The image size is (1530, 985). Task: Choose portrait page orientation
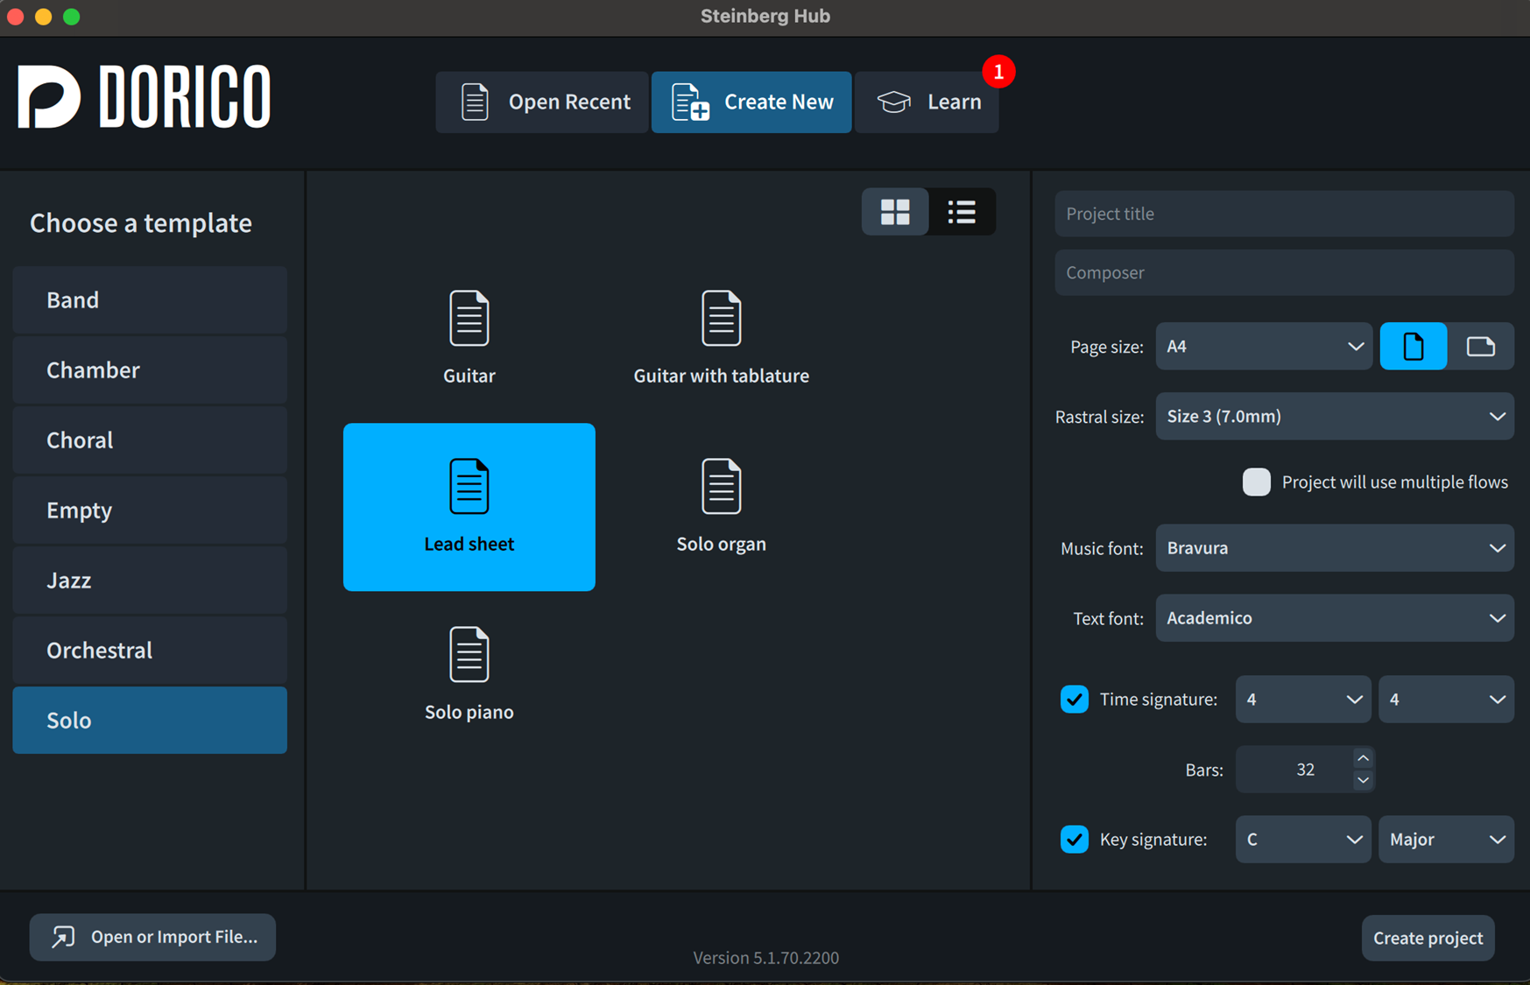click(x=1413, y=347)
